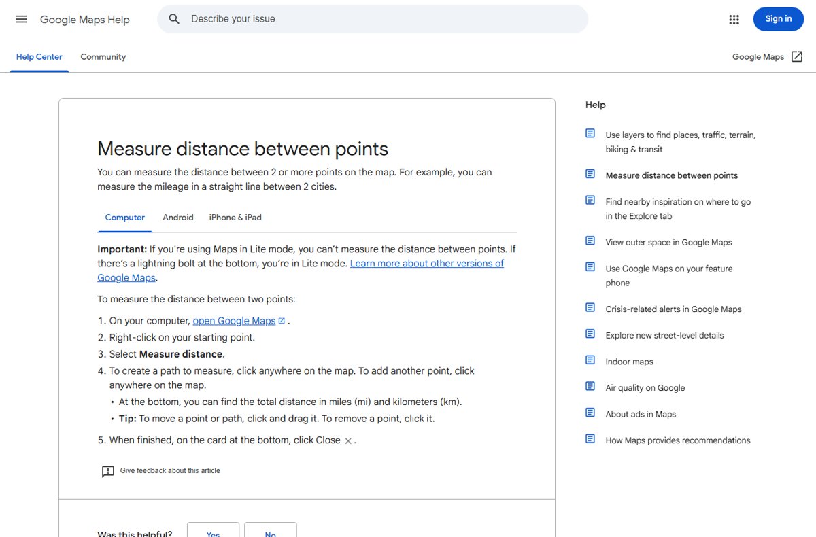Click the Close x glyph in step 5
The width and height of the screenshot is (816, 537).
pos(348,441)
